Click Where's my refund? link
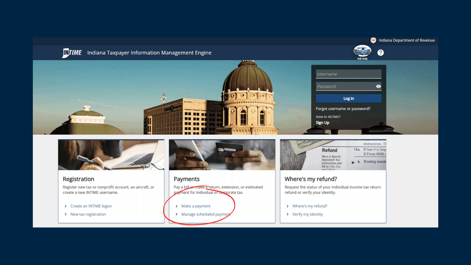Viewport: 471px width, 265px height. pos(310,206)
